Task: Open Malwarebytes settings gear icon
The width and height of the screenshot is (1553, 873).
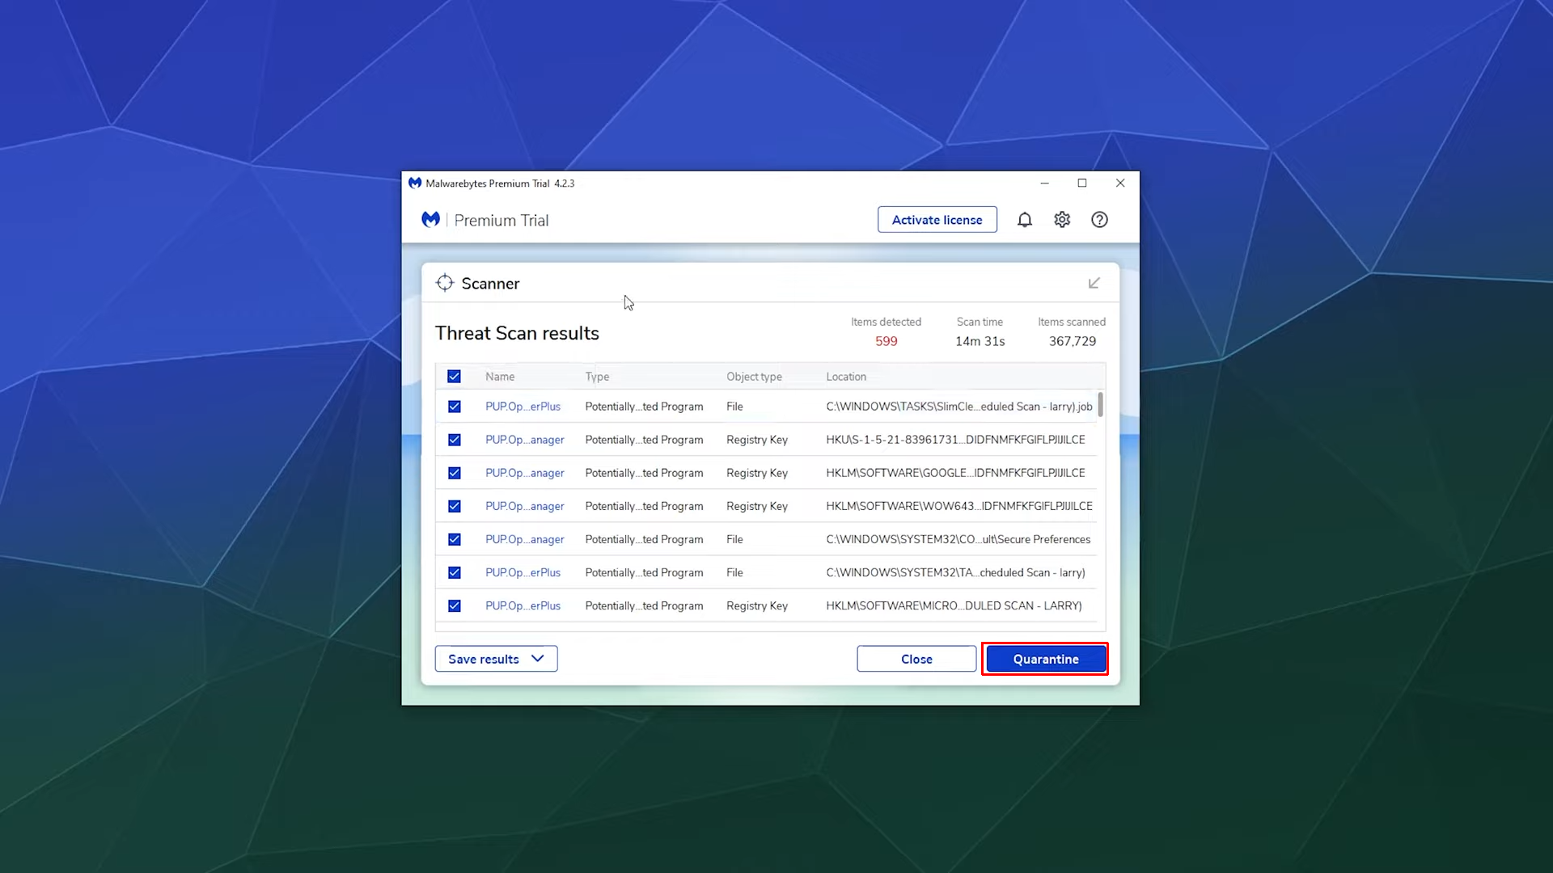Action: point(1062,220)
